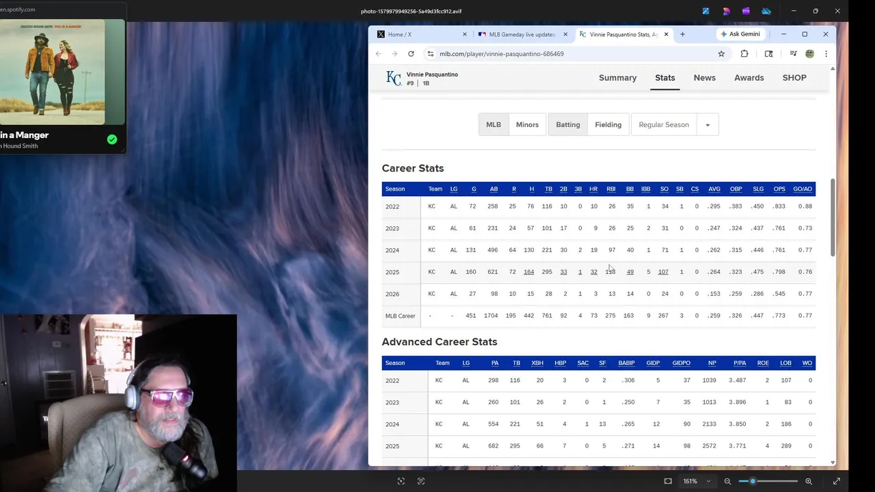Screen dimensions: 875x492
Task: Click the fit-to-window icon in Photos
Action: pos(668,481)
